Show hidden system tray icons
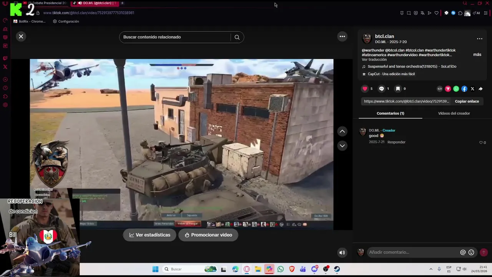 coord(431,269)
